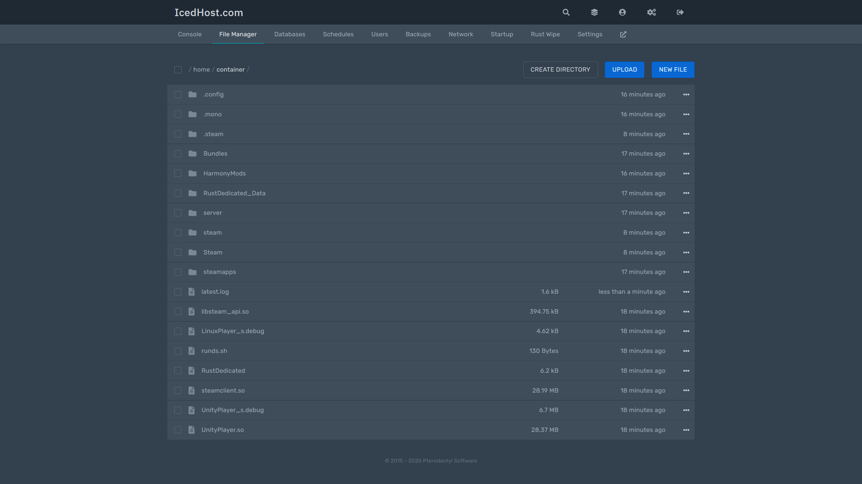Click the three-dot menu for RustDedicated file

(x=686, y=370)
